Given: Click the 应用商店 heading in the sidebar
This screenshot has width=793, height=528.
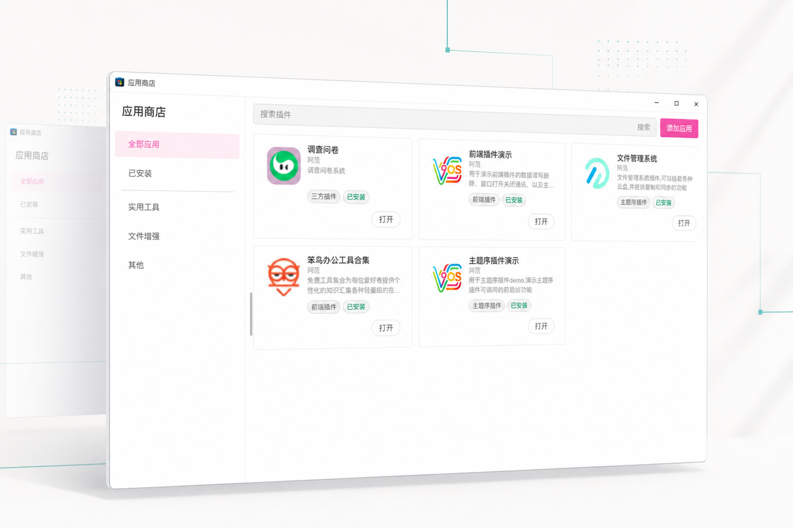Looking at the screenshot, I should 144,112.
